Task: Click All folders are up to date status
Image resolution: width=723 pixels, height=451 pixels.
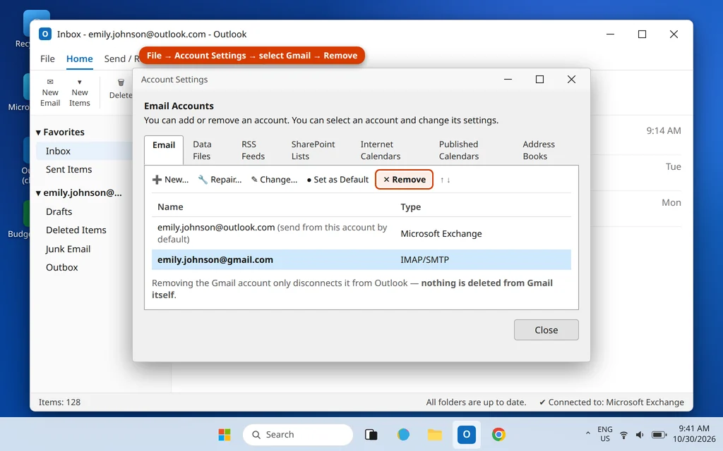Action: [x=476, y=402]
